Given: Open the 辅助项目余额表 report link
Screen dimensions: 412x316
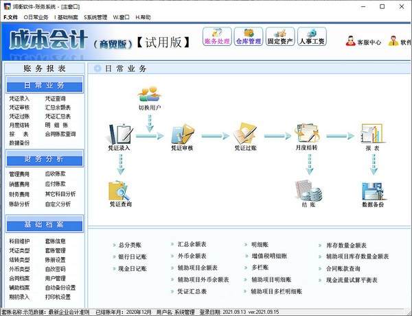Looking at the screenshot, I should (x=198, y=268).
